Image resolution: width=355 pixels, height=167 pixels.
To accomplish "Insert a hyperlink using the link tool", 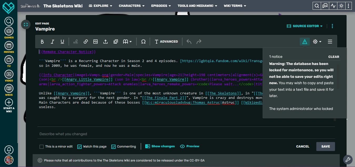I will (86, 42).
